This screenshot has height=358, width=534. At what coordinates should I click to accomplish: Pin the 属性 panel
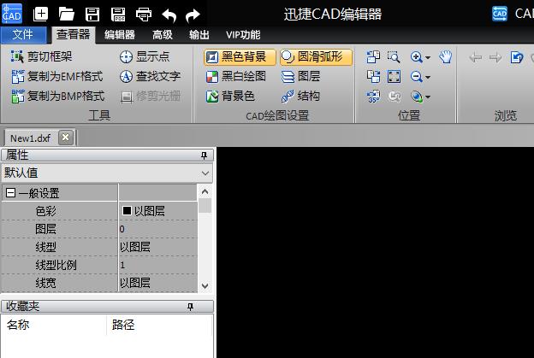(x=204, y=156)
